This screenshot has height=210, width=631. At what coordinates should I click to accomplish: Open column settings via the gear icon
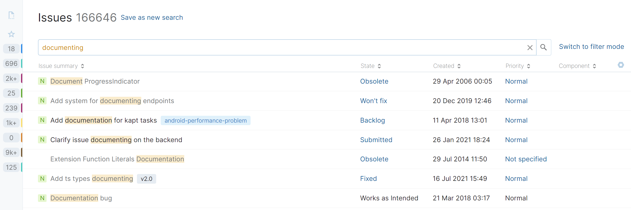(621, 65)
